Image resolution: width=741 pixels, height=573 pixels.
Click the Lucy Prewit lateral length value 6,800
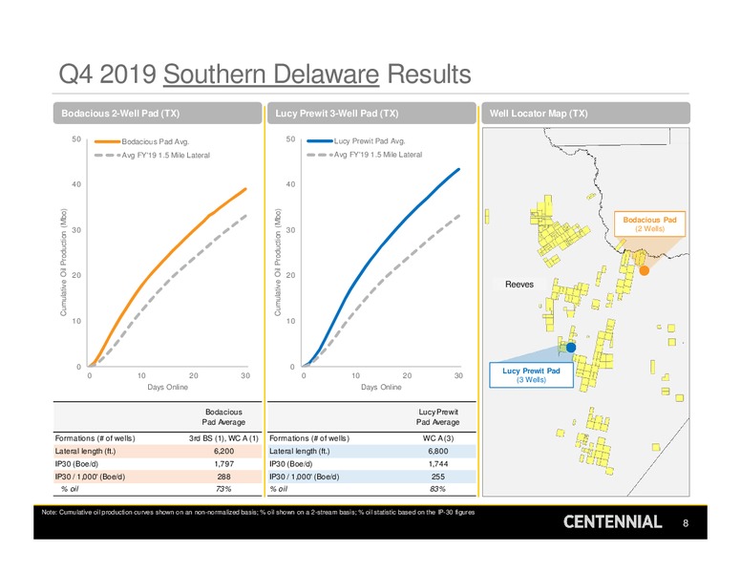pyautogui.click(x=438, y=451)
